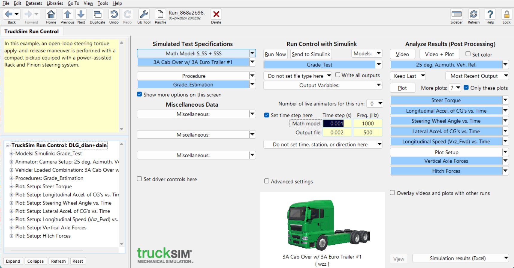Viewport: 514px width, 268px height.
Task: Open Grade_Estimation procedure dropdown arrow
Action: [x=252, y=84]
